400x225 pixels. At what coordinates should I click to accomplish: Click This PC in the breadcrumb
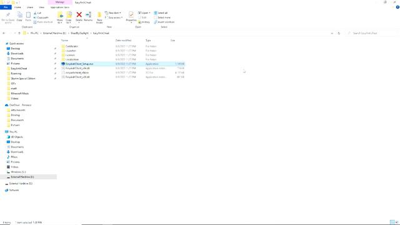click(x=34, y=33)
